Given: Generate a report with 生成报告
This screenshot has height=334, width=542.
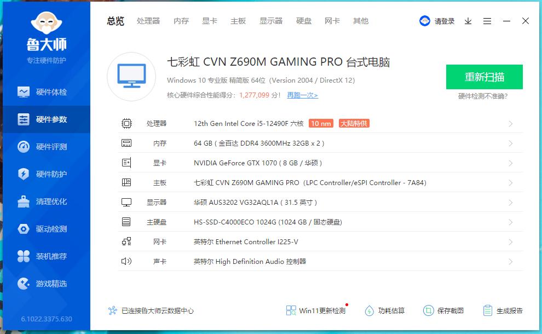Looking at the screenshot, I should click(x=503, y=310).
